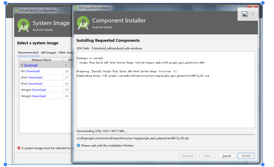
Task: Click the Installing Requested Components heading
Action: pyautogui.click(x=108, y=40)
